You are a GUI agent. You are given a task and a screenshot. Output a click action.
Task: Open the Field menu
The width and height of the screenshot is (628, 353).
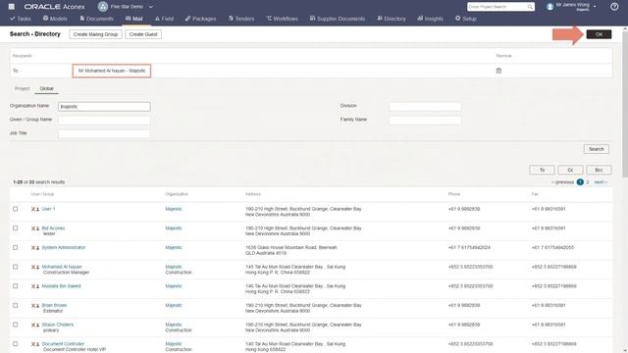[164, 19]
